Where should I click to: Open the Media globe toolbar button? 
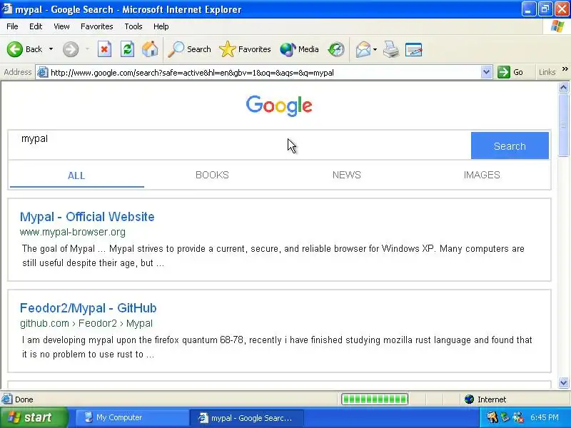299,49
